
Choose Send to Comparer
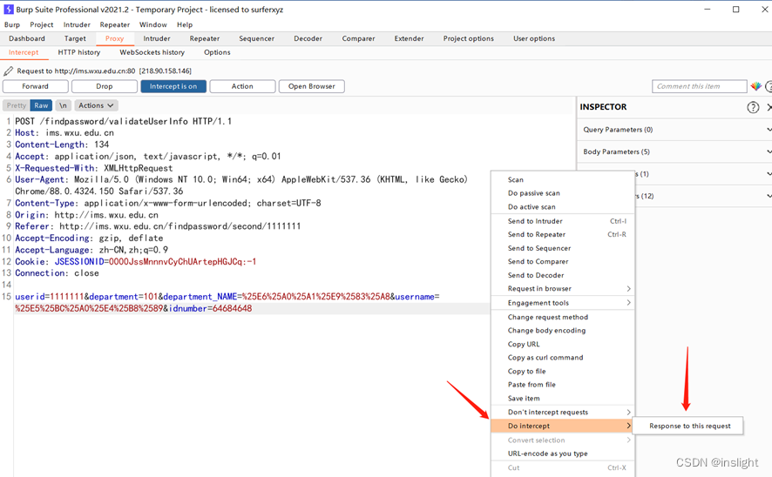(x=563, y=262)
